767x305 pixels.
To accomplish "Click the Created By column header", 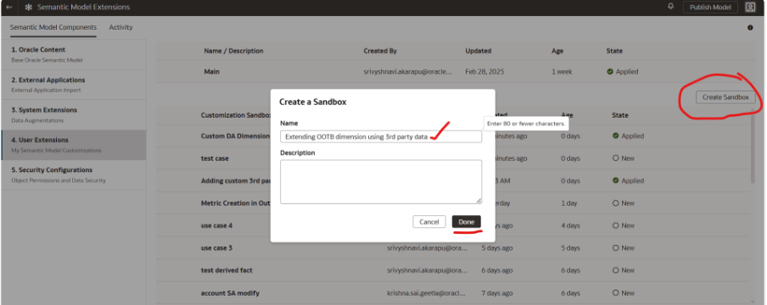I will tap(380, 51).
